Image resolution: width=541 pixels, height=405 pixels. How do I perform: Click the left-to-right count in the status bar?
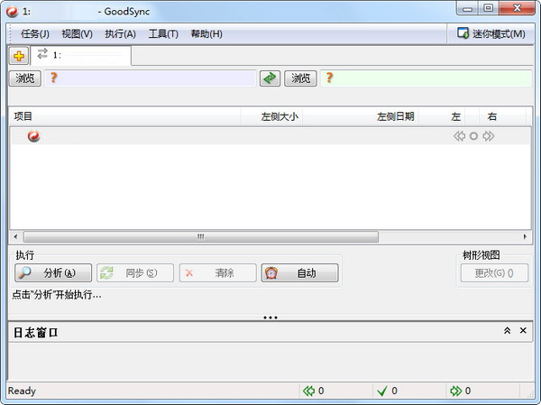click(x=460, y=391)
